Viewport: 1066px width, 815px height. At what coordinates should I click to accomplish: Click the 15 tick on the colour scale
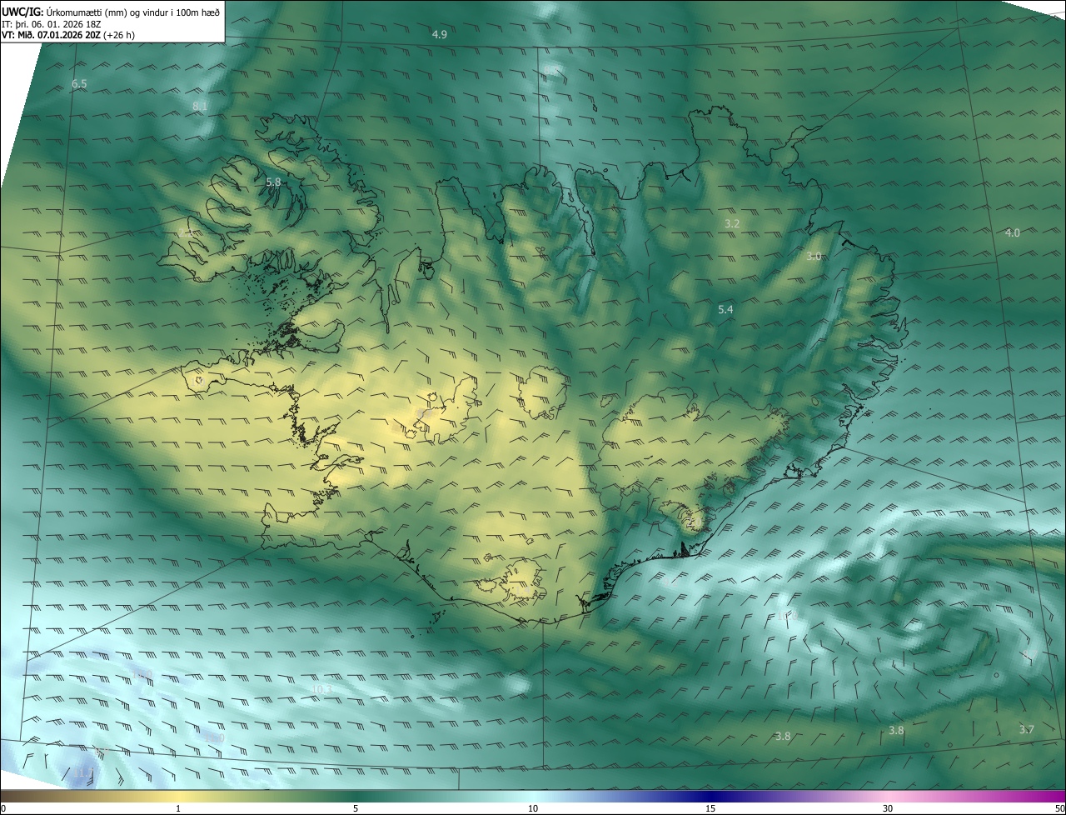coord(710,808)
